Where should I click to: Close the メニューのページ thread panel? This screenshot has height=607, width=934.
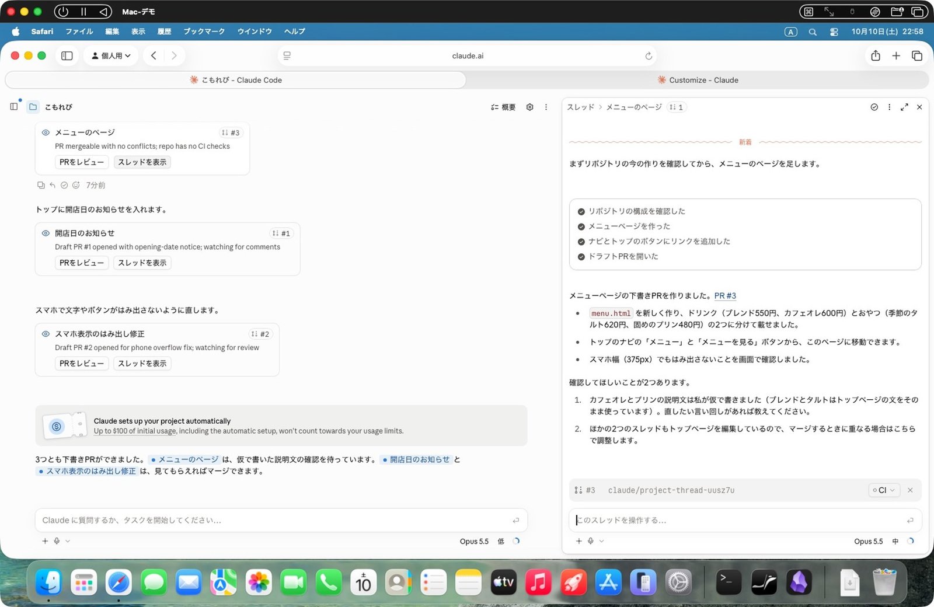click(919, 107)
